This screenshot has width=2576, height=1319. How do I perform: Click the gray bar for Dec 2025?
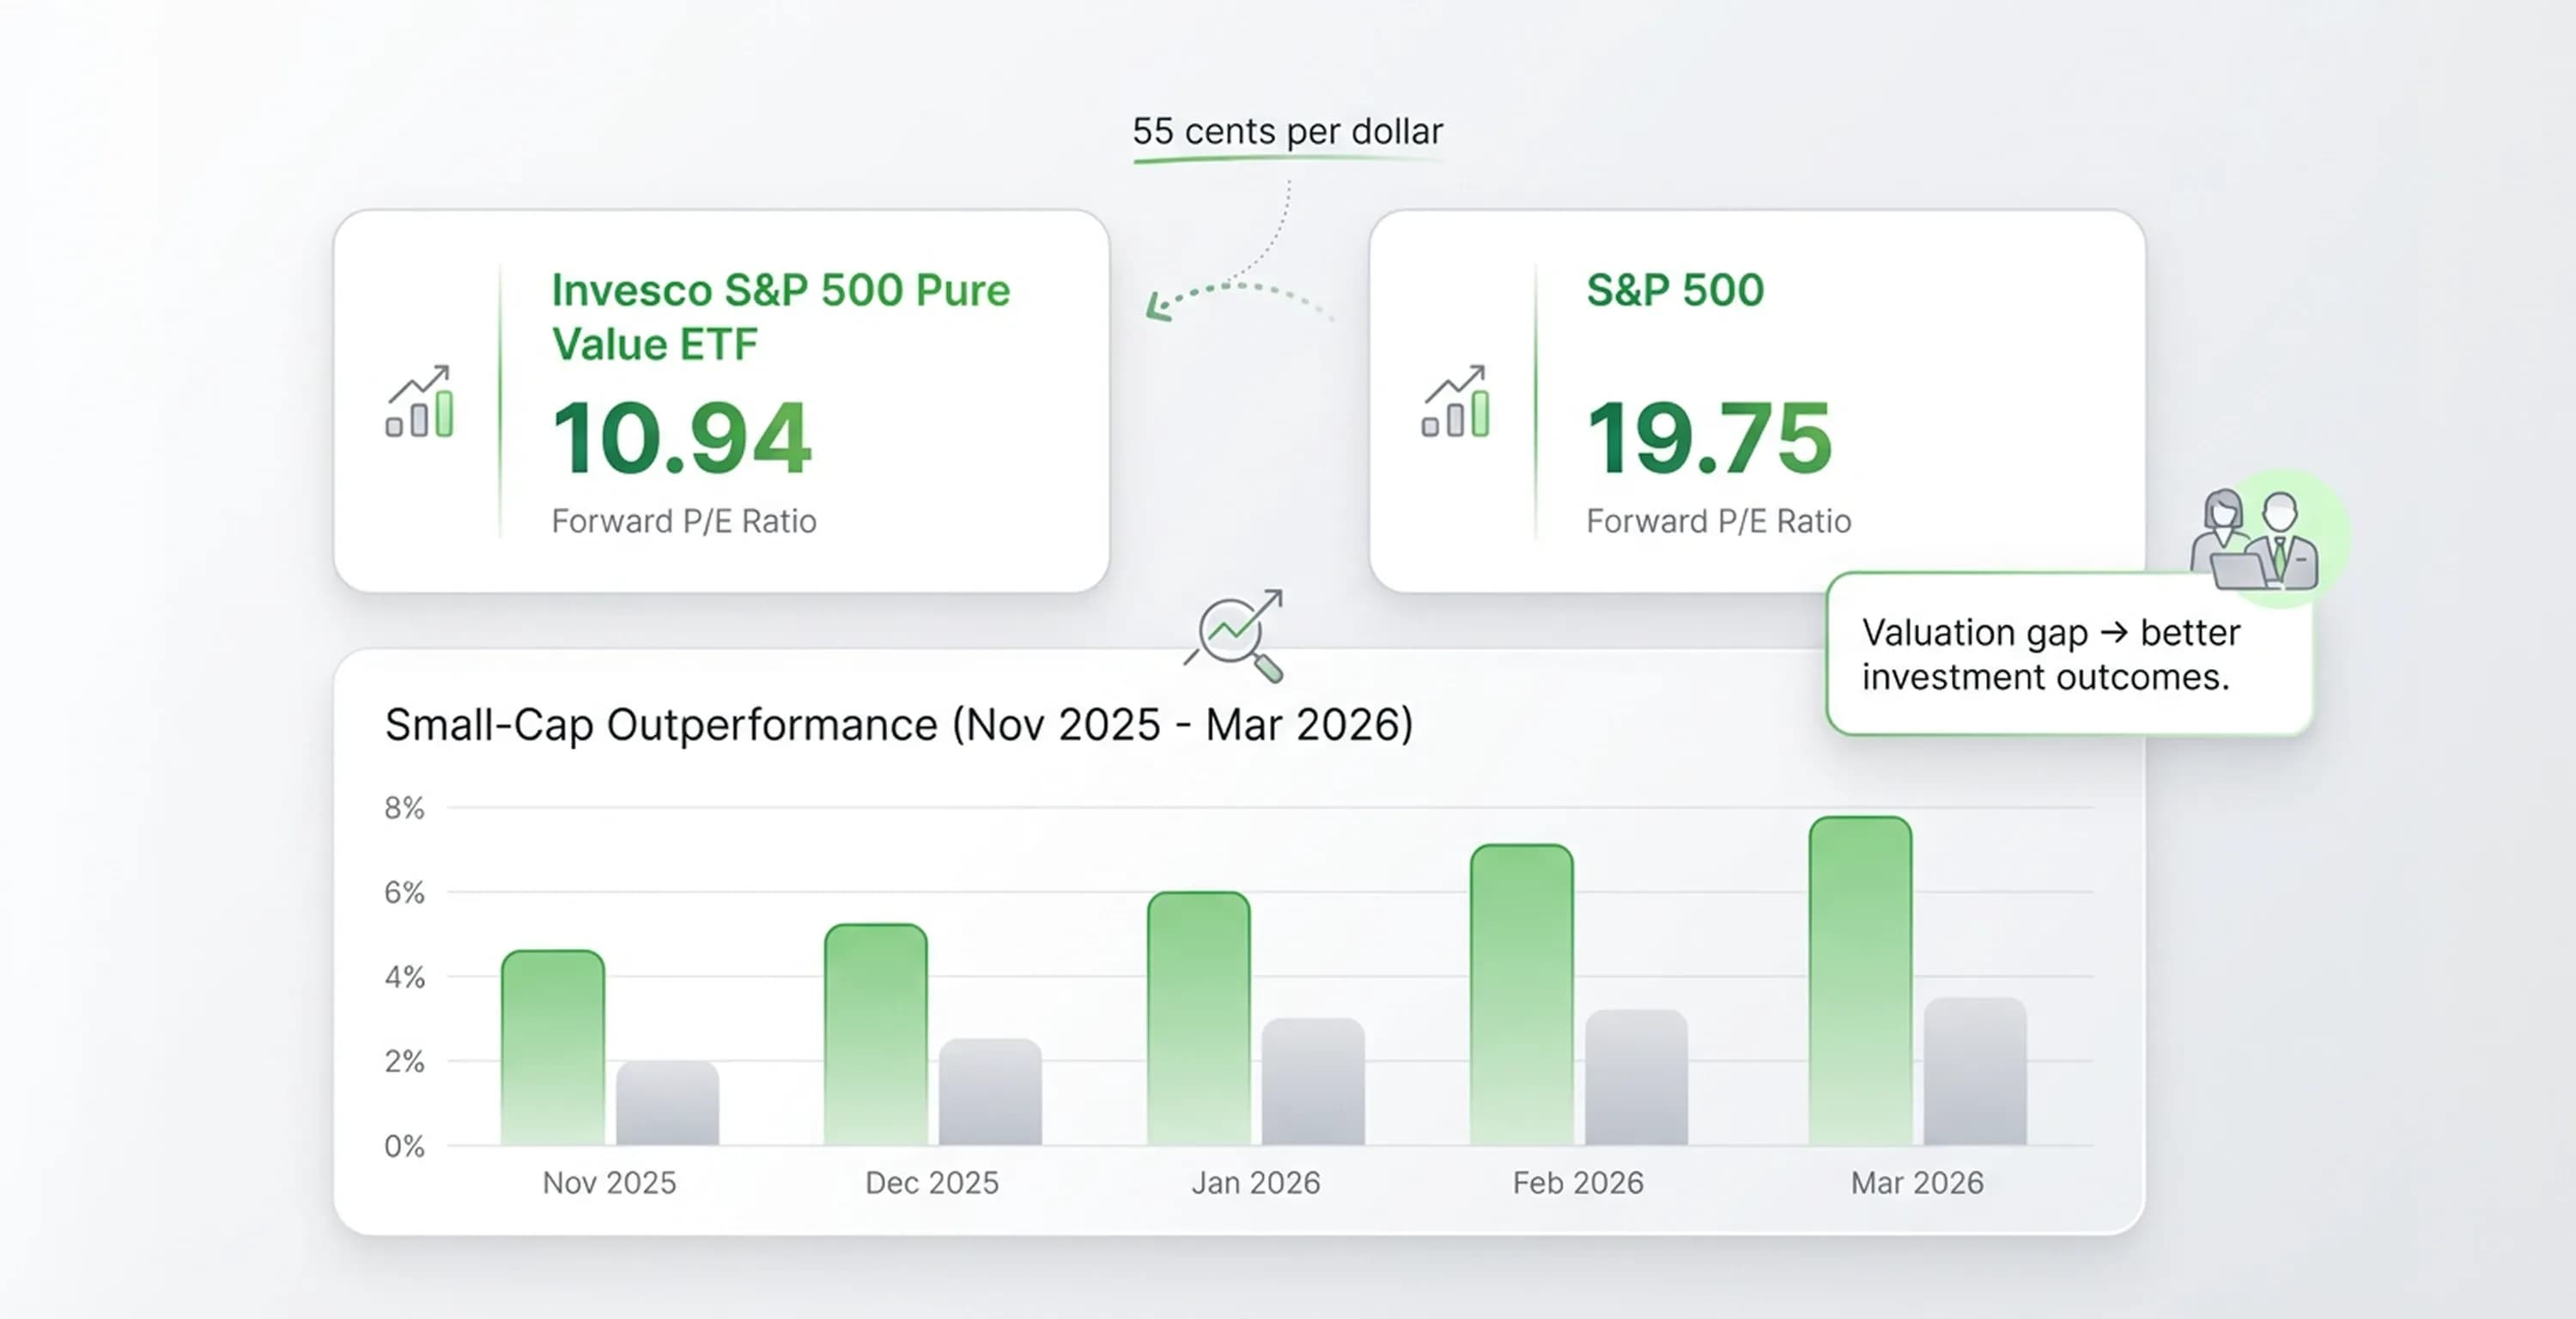[x=991, y=1091]
